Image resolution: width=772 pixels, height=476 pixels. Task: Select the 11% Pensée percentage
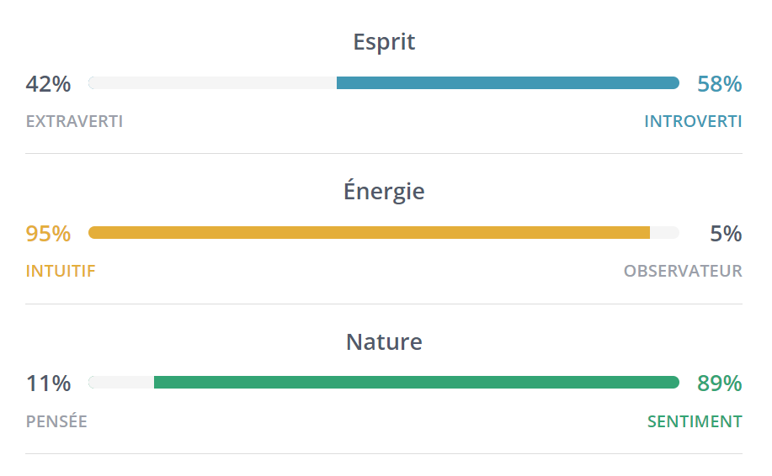point(48,384)
